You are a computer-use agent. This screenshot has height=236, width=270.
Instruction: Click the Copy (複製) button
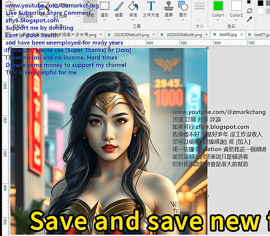click(26, 16)
